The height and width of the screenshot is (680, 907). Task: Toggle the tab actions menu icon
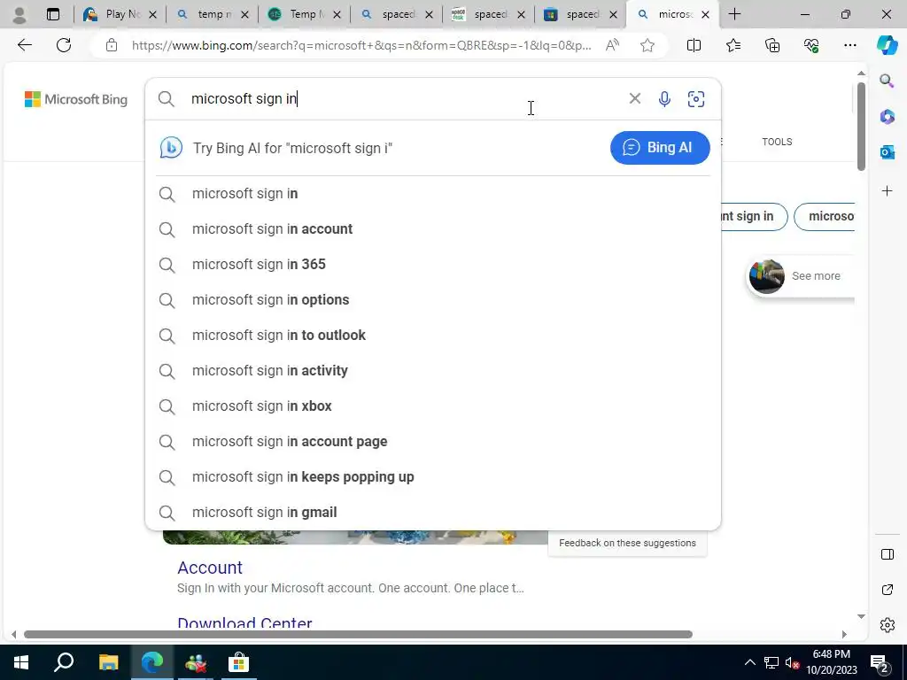point(52,14)
